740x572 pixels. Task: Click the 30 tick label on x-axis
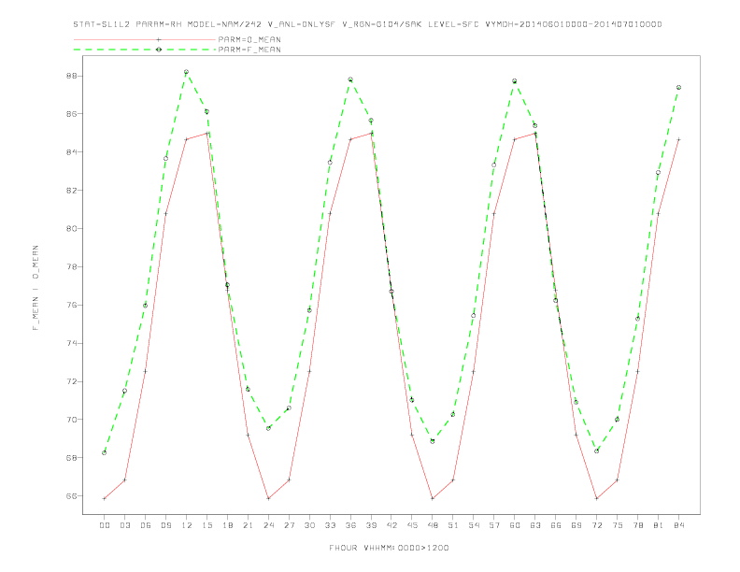(x=309, y=525)
